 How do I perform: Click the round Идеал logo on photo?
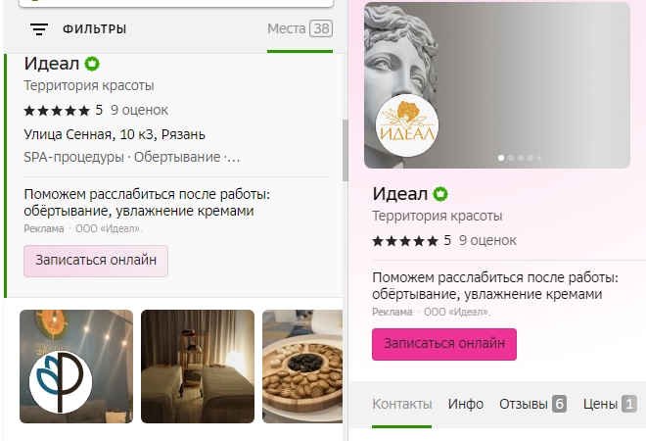[x=407, y=125]
